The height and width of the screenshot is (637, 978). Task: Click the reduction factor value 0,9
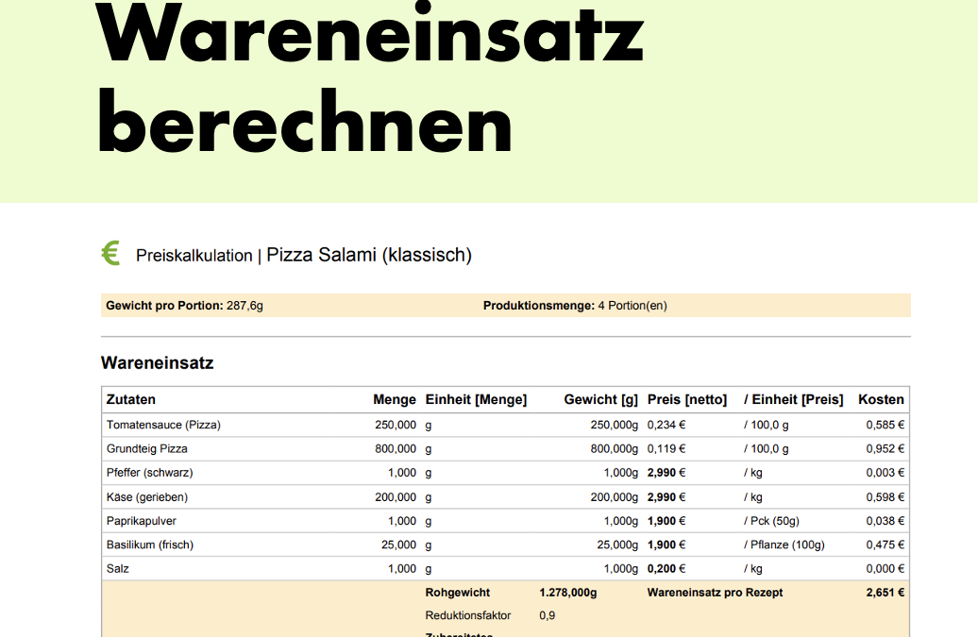547,616
